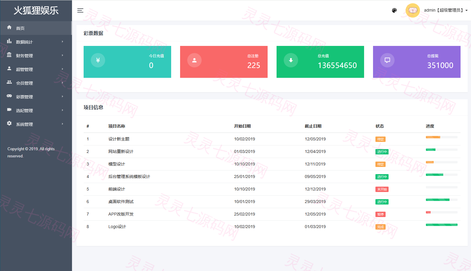Viewport: 471px width, 271px height.
Task: Expand the 系统管理 menu chevron
Action: (x=62, y=124)
